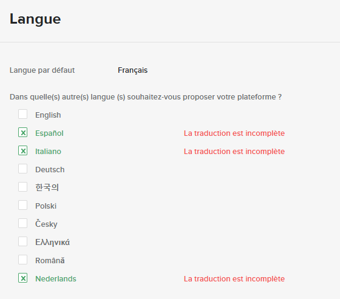Click the Langue par défaut label
The image size is (340, 299).
tap(42, 70)
